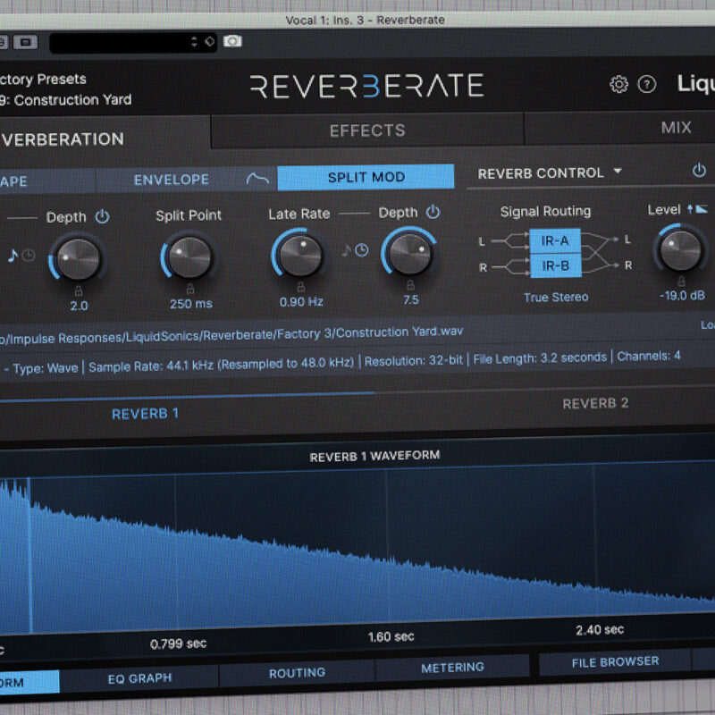Open the help question mark icon

[x=646, y=84]
